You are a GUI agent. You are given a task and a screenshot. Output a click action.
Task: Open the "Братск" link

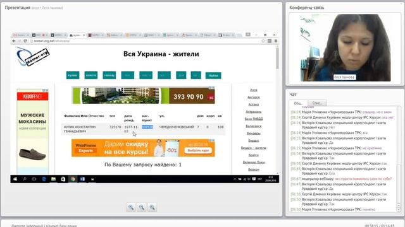254,155
